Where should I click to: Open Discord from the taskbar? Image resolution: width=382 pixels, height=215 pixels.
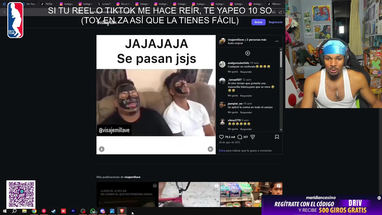click(x=102, y=211)
